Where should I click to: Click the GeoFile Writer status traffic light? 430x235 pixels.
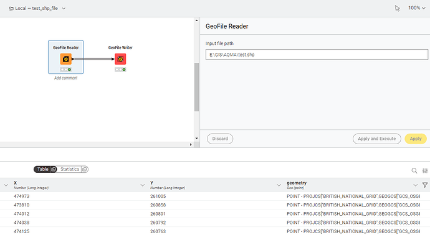[x=120, y=70]
